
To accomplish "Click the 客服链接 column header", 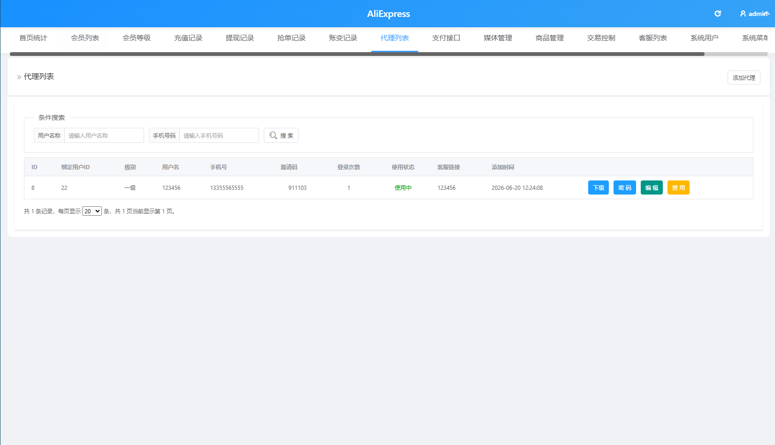I will 449,167.
